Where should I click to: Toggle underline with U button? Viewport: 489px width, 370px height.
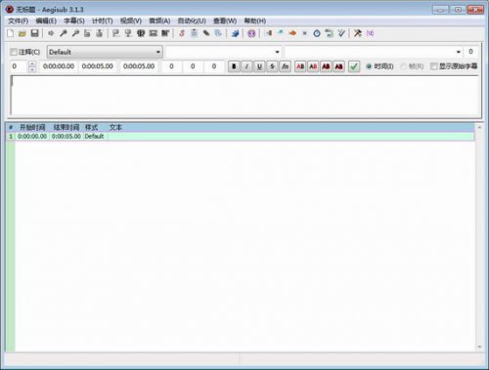pyautogui.click(x=259, y=66)
